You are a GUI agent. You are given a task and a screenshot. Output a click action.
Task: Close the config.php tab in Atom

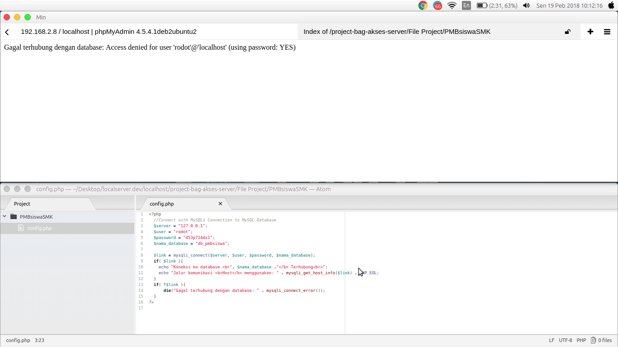pyautogui.click(x=220, y=204)
